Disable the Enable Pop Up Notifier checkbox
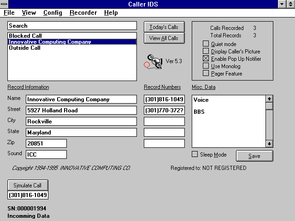295x221 pixels. pyautogui.click(x=206, y=59)
